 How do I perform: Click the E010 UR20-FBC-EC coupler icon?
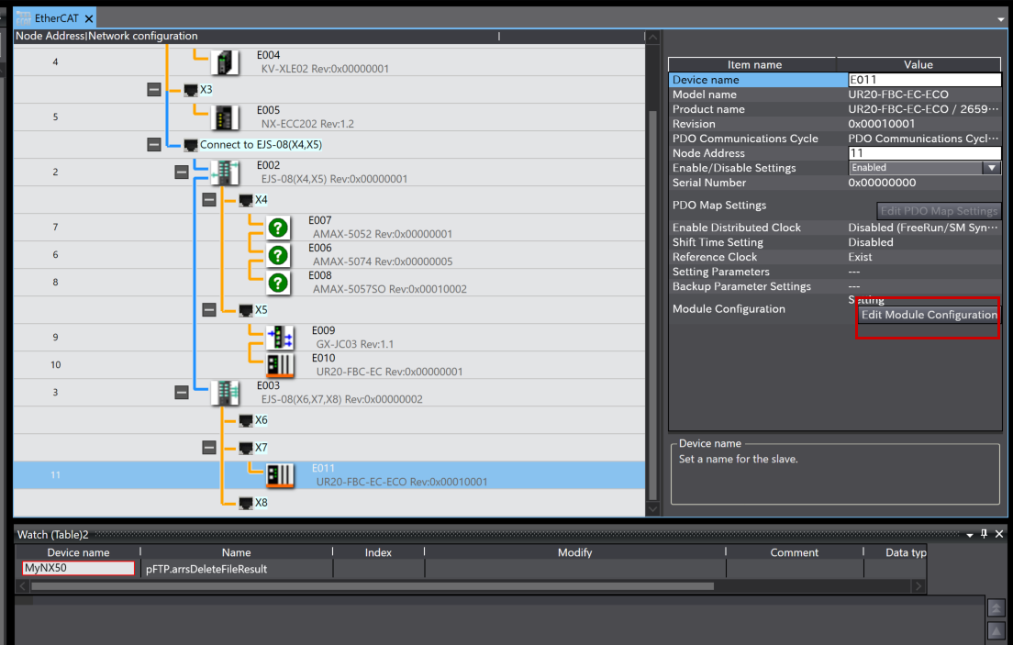pyautogui.click(x=280, y=365)
